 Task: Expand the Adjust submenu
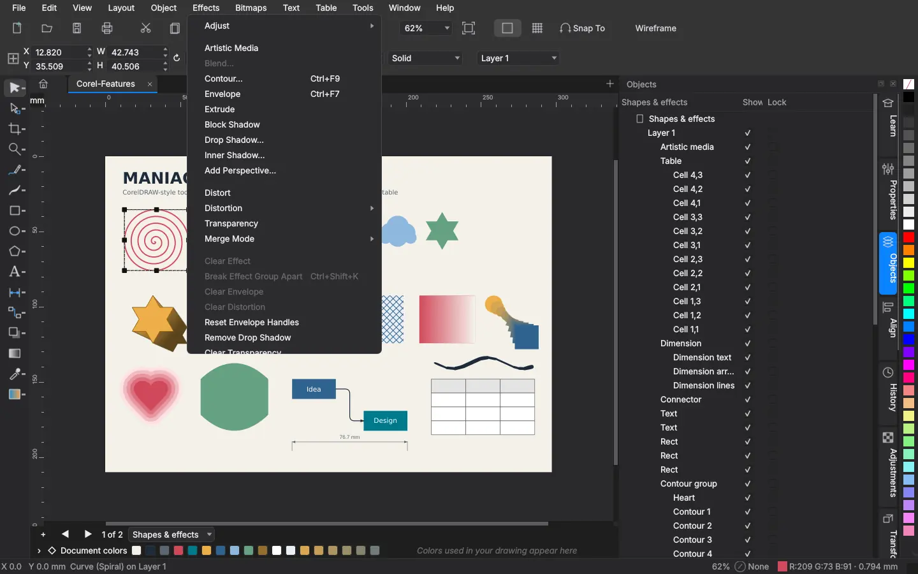click(284, 26)
